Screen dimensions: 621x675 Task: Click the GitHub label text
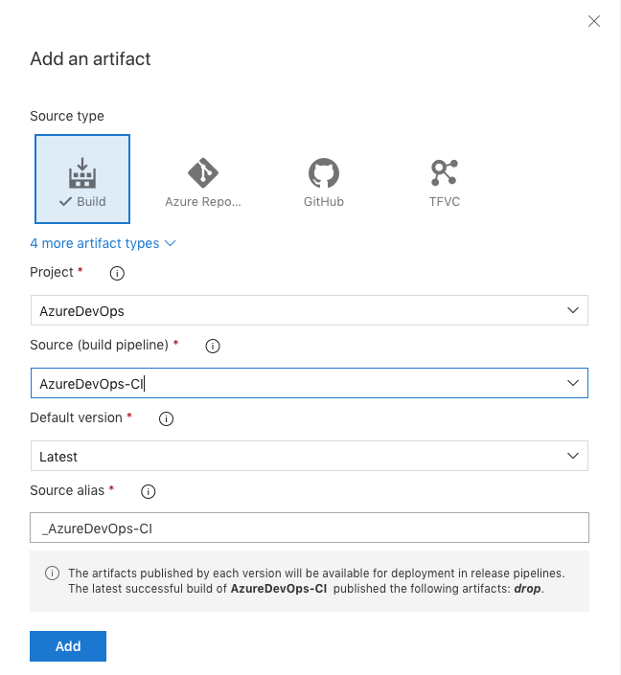click(323, 202)
